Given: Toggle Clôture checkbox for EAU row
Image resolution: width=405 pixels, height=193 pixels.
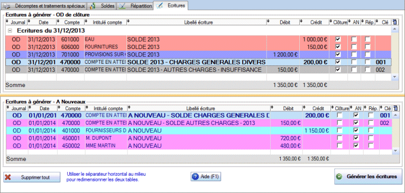Looking at the screenshot, I should 338,39.
